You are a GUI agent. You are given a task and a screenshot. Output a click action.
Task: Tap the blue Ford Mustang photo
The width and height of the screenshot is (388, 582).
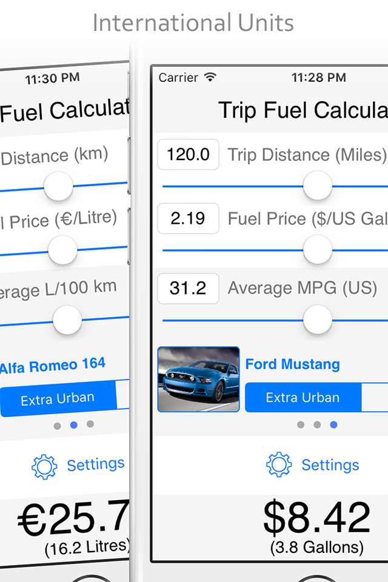(199, 379)
